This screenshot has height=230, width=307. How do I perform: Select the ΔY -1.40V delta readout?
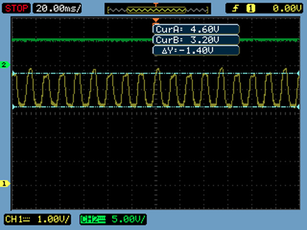pyautogui.click(x=196, y=50)
